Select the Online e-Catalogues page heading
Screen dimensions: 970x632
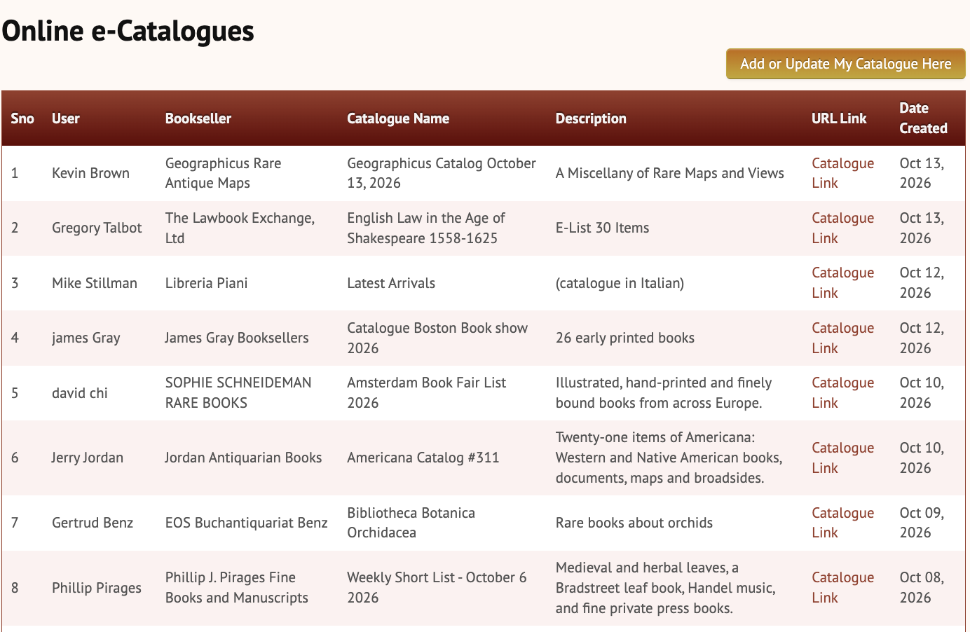(x=128, y=31)
